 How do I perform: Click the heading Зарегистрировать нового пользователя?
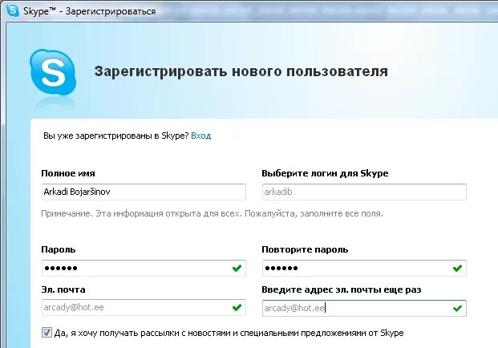[241, 71]
